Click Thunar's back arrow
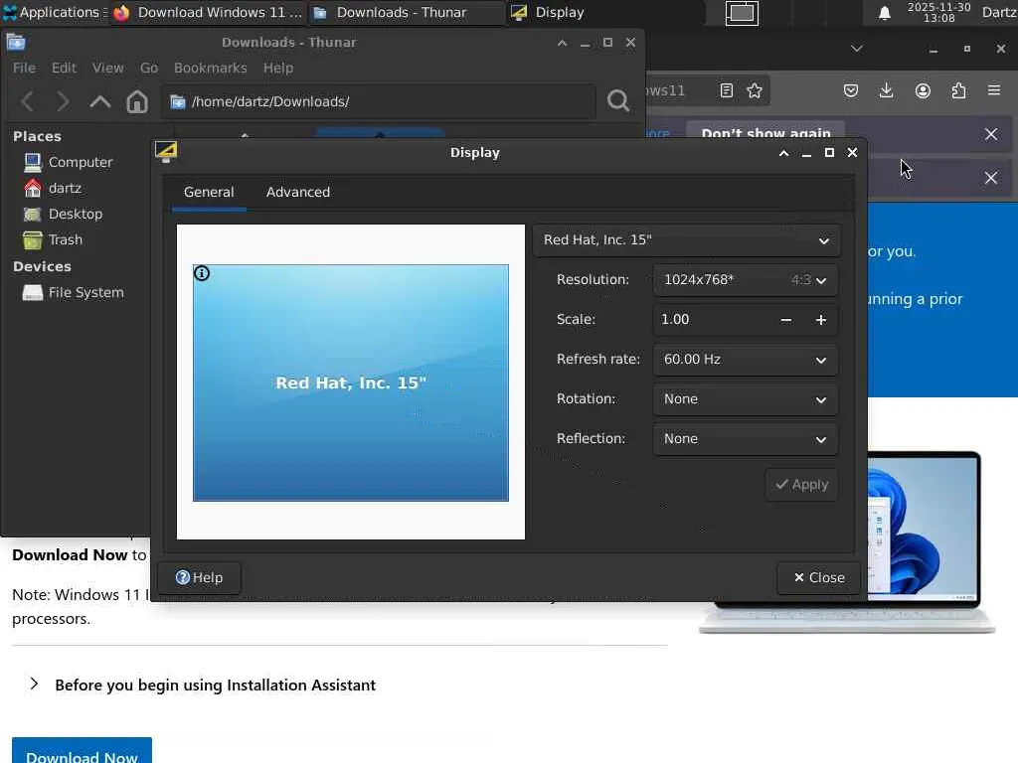This screenshot has width=1018, height=763. point(27,101)
